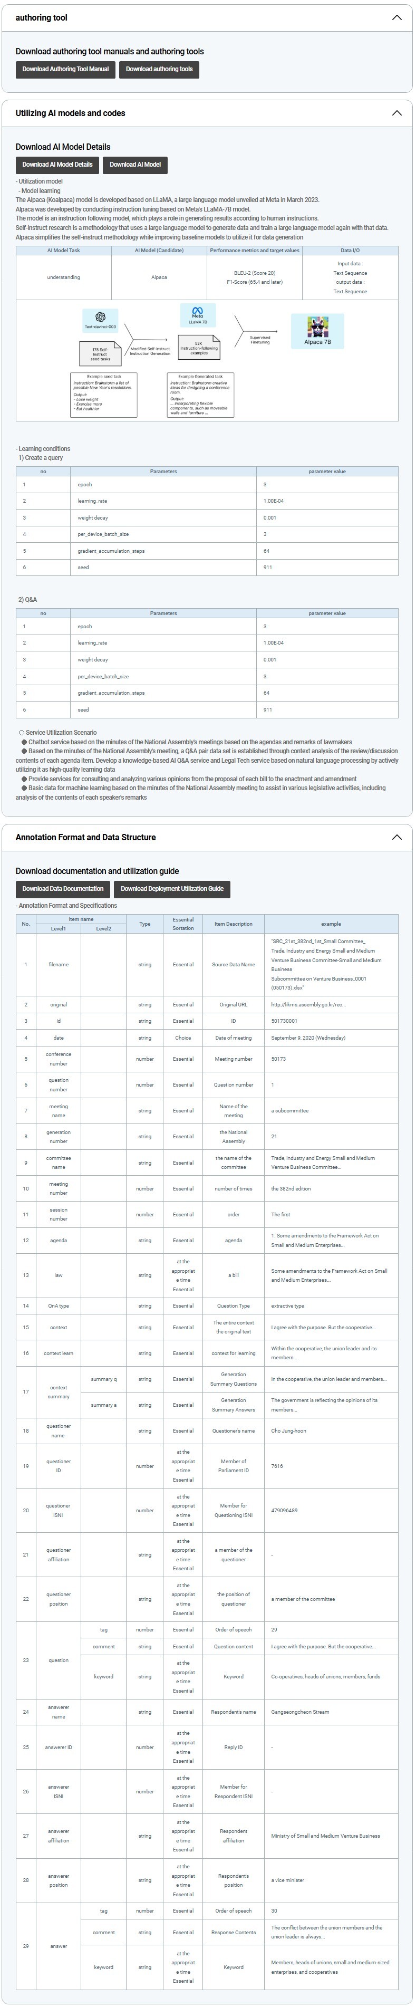416x2007 pixels.
Task: Select the 52K instruction-following examples document icon
Action: click(199, 347)
